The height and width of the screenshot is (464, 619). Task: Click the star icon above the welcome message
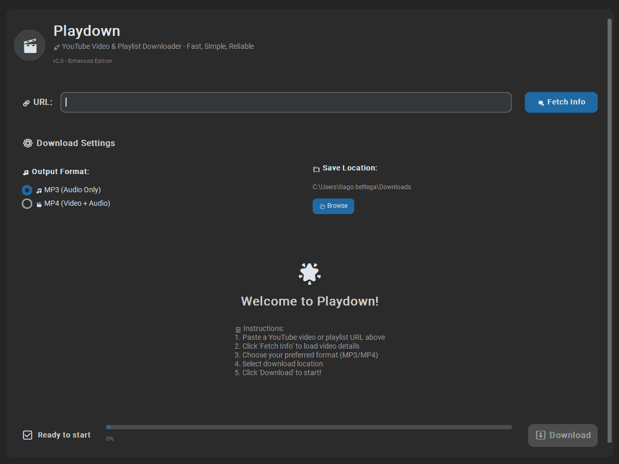click(309, 273)
